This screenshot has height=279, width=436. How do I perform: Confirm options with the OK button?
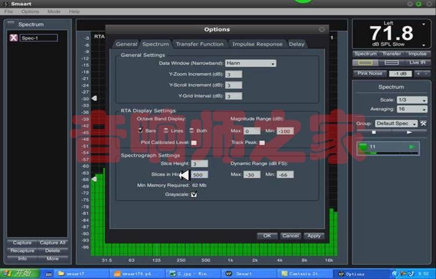tap(267, 235)
